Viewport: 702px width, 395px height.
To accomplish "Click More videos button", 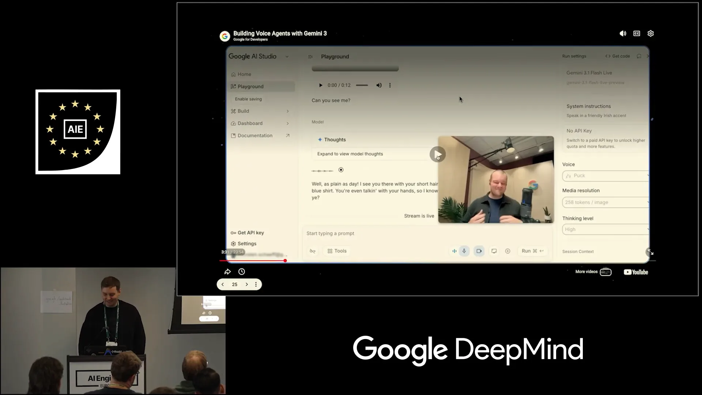I will tap(593, 272).
